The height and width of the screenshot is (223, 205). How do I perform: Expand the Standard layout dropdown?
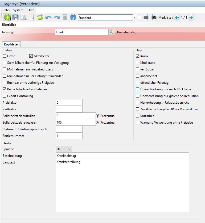[135, 18]
